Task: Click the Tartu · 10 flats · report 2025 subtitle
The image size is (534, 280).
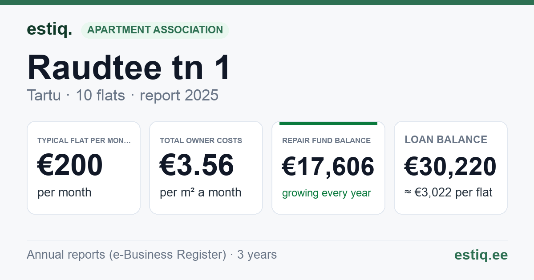Action: (122, 95)
